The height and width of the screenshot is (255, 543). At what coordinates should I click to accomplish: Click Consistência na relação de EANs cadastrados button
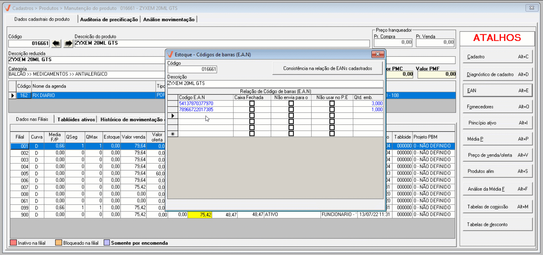(x=327, y=68)
